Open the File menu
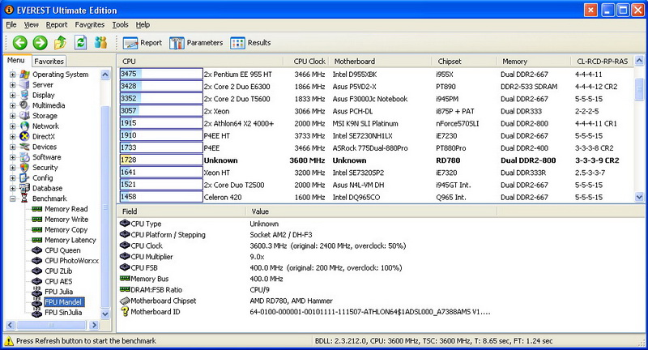This screenshot has height=350, width=648. point(11,25)
